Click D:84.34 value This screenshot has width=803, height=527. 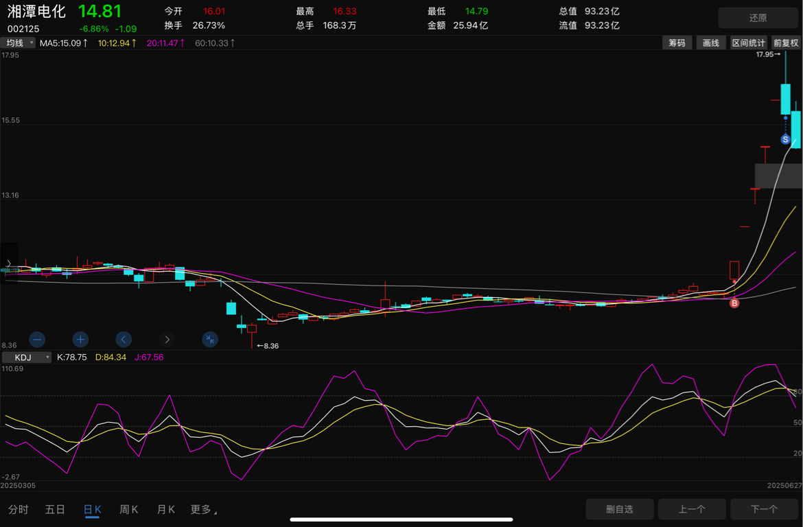110,357
